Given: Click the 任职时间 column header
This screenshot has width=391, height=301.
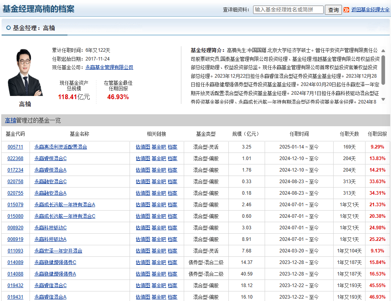Looking at the screenshot, I should pos(299,134).
